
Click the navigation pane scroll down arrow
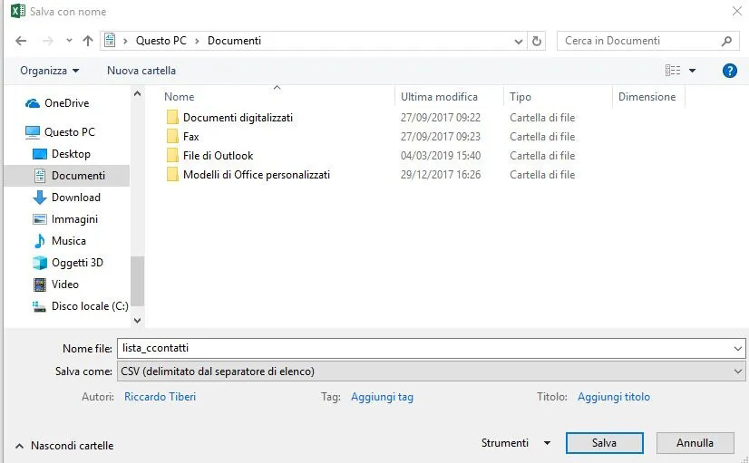[x=137, y=320]
